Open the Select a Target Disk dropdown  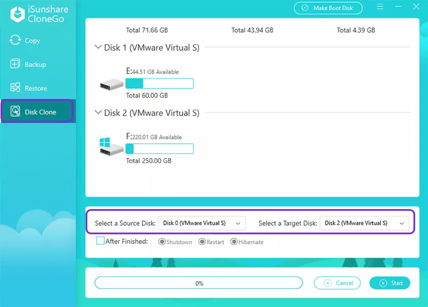[x=364, y=223]
